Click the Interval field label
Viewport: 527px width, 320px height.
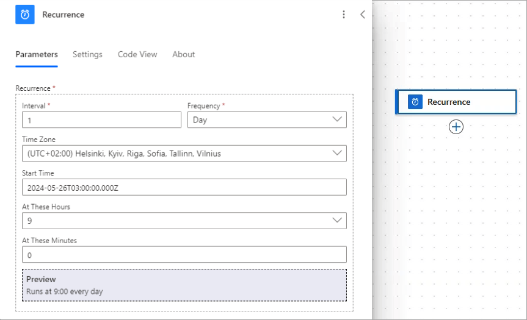[34, 106]
